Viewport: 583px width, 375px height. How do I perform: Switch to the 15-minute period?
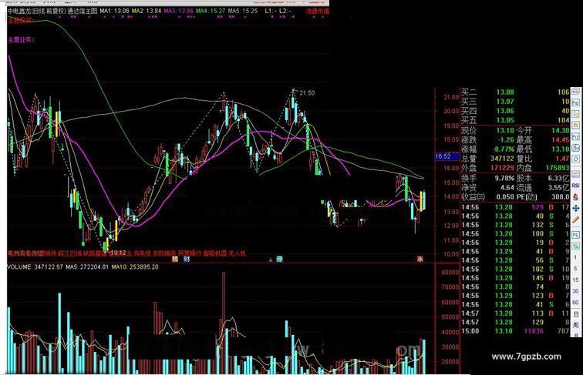575,280
